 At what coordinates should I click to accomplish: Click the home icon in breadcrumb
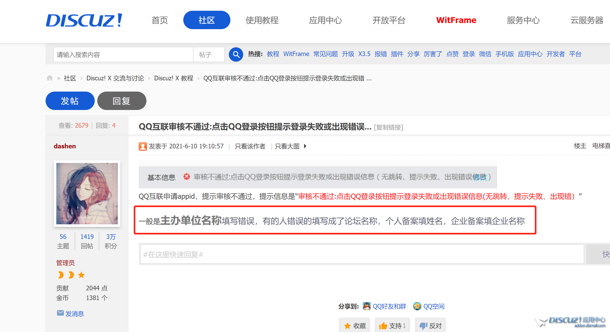[x=50, y=78]
